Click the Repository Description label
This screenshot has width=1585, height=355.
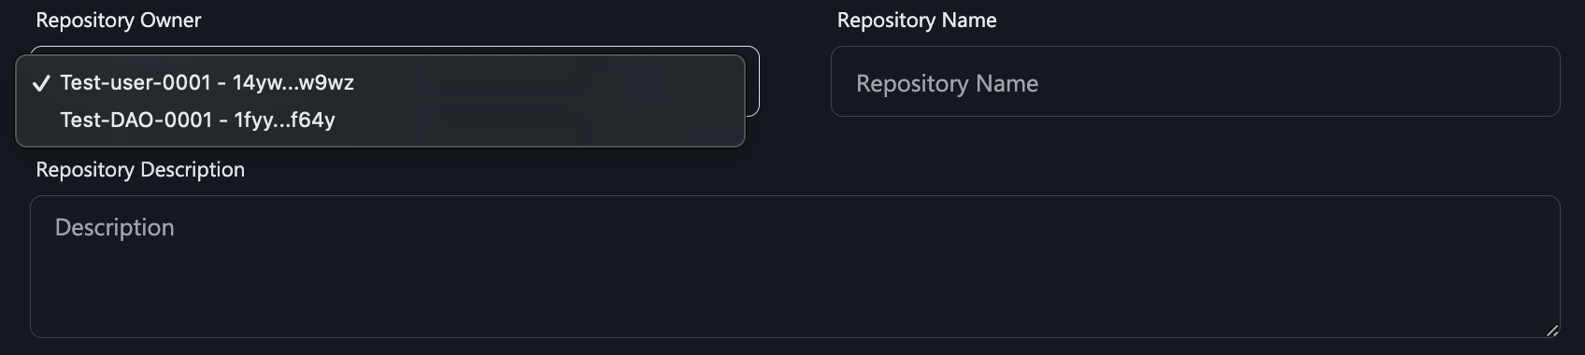(x=140, y=169)
